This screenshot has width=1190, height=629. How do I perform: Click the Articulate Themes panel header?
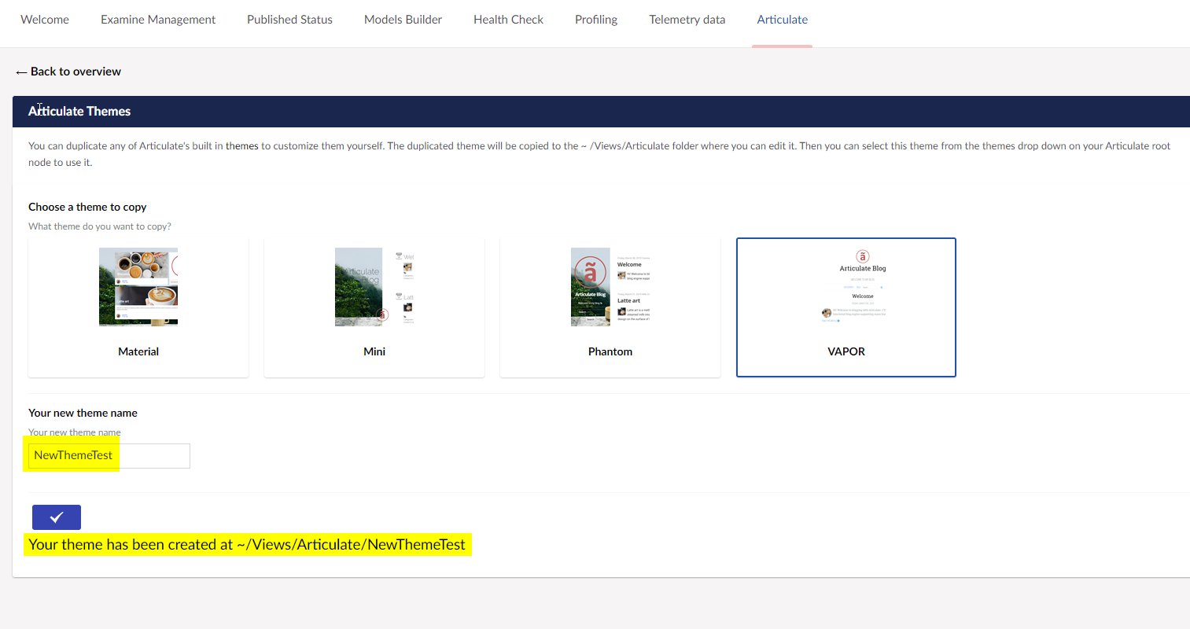click(x=601, y=112)
